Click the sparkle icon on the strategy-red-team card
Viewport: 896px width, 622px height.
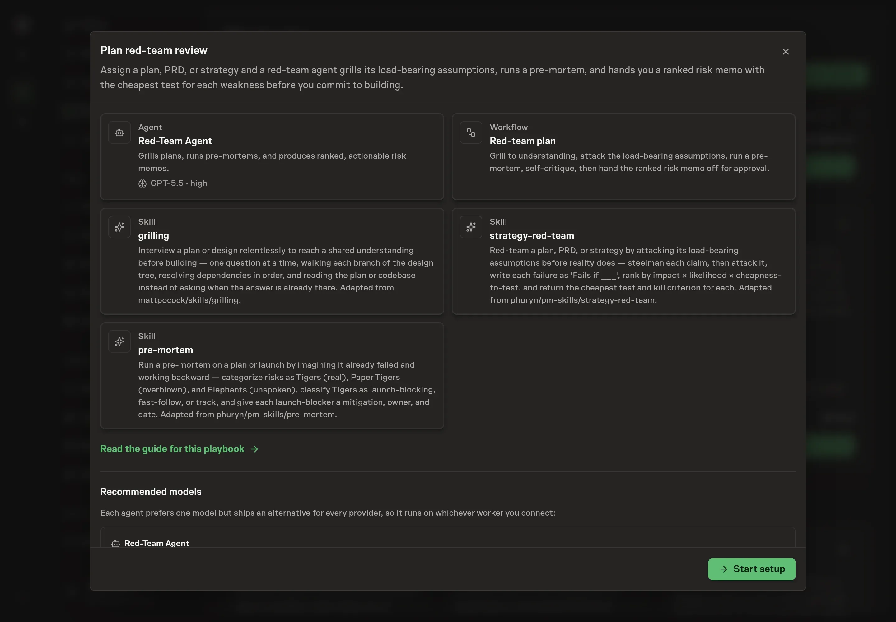[x=471, y=227]
